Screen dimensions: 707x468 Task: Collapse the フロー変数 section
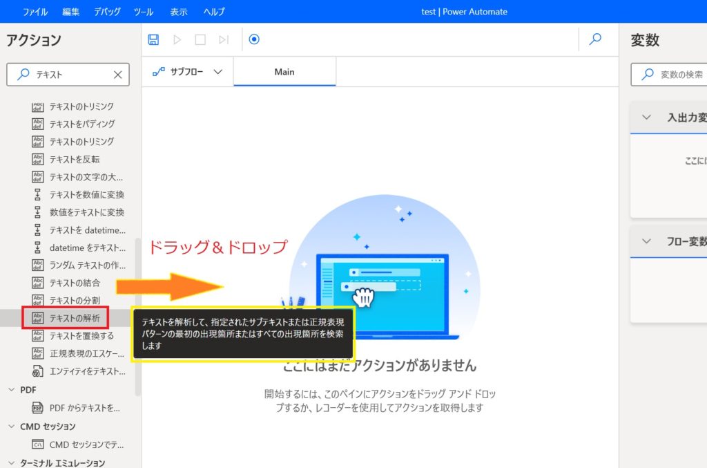[x=646, y=241]
